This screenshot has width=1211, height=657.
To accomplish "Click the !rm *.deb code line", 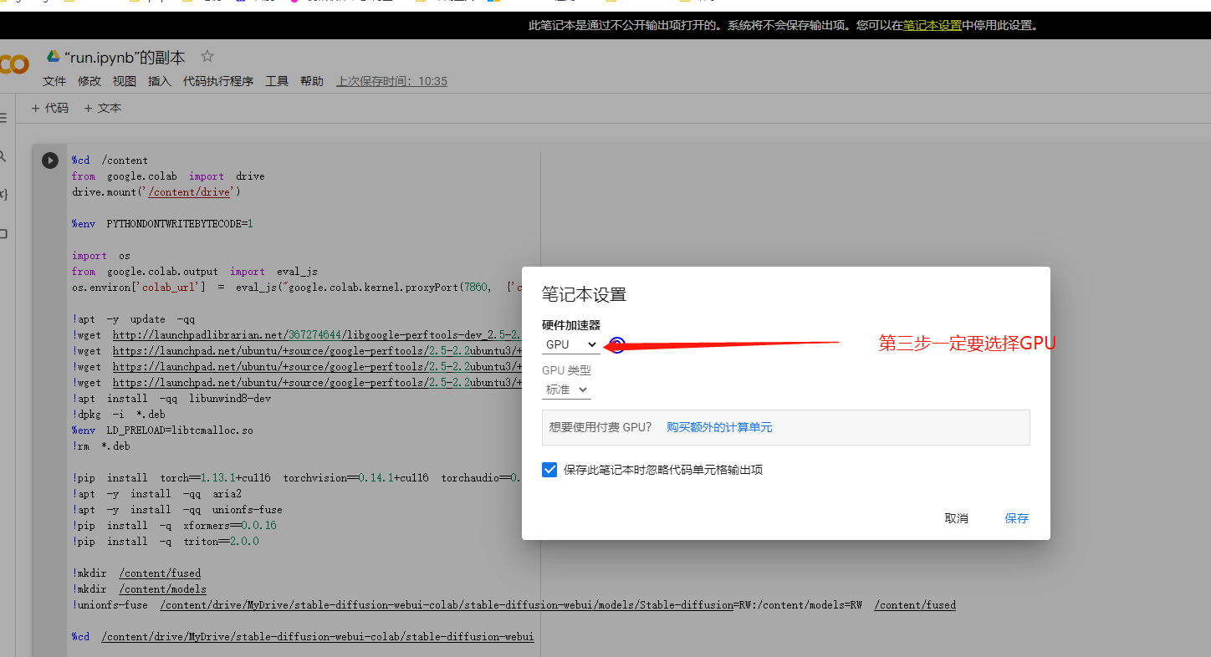I will pyautogui.click(x=101, y=446).
